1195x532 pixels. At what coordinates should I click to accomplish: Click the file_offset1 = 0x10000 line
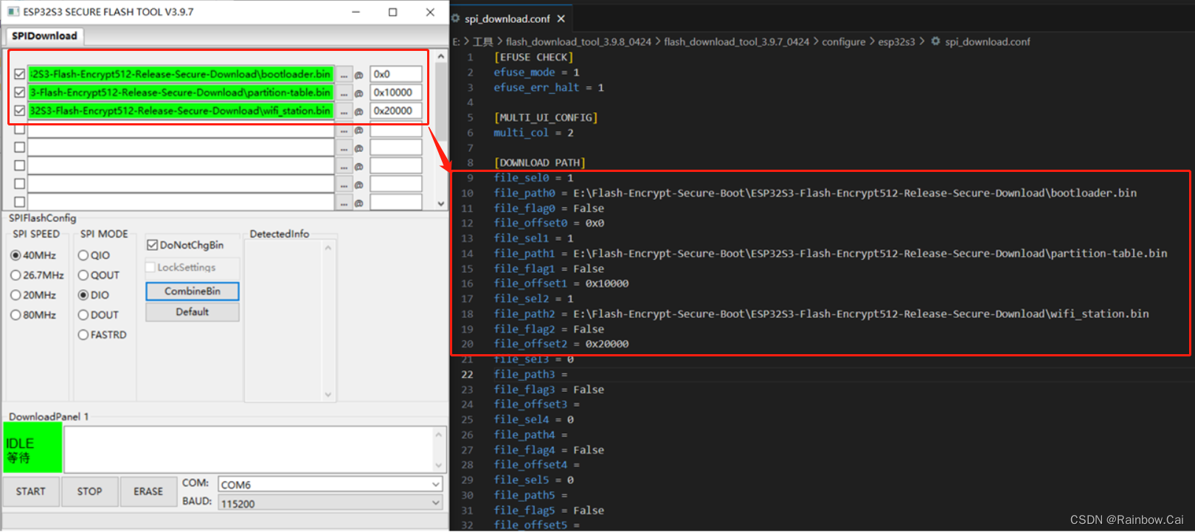pos(561,283)
